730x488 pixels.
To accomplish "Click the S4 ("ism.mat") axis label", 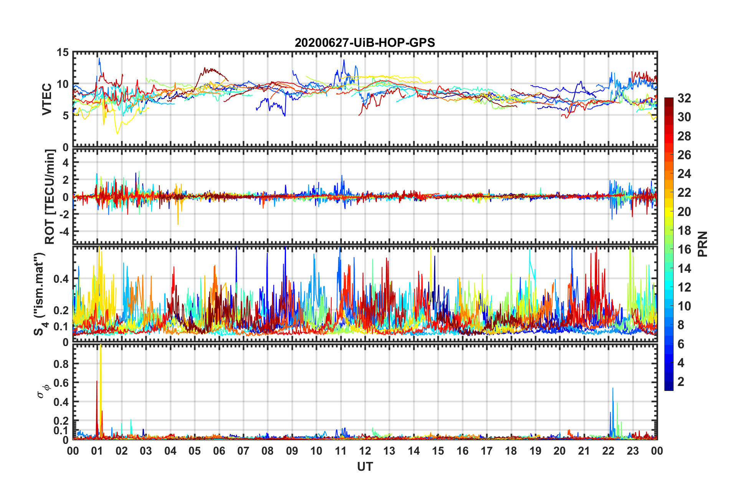I will pyautogui.click(x=40, y=294).
